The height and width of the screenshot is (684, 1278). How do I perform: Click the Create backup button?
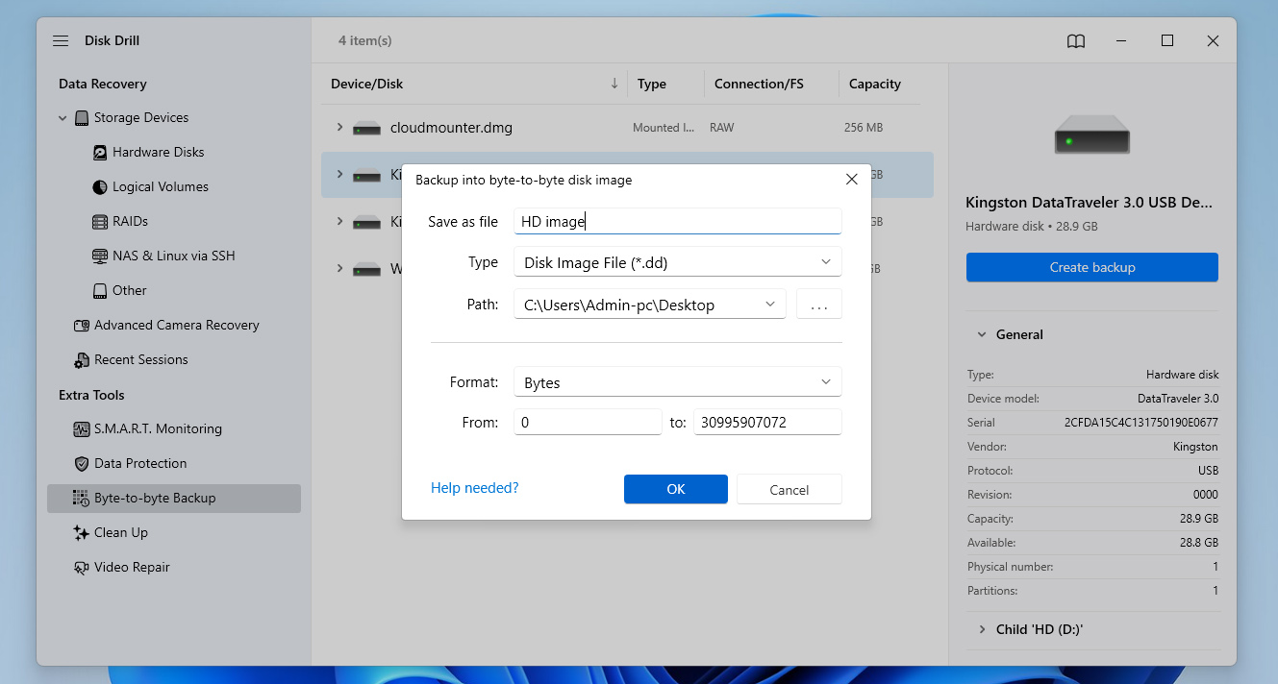point(1092,267)
